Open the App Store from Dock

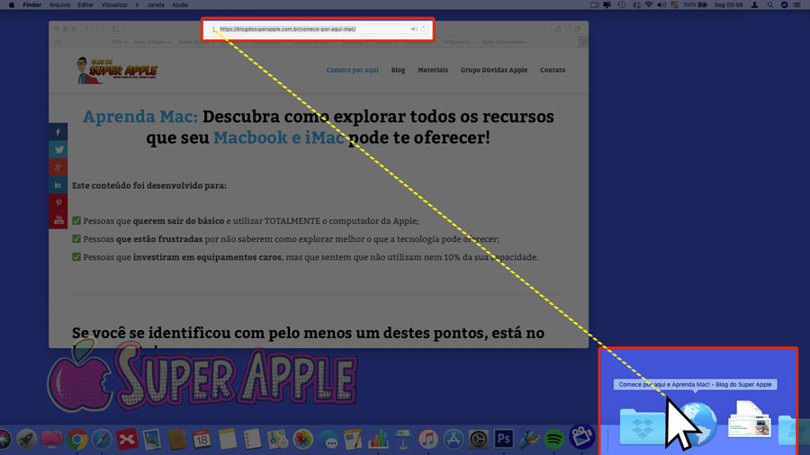pos(454,440)
